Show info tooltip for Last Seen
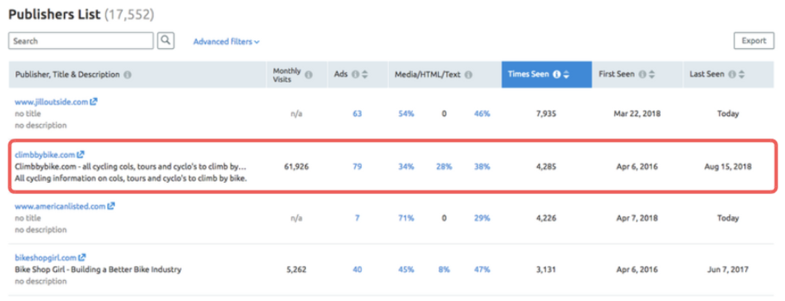785x301 pixels. [732, 74]
